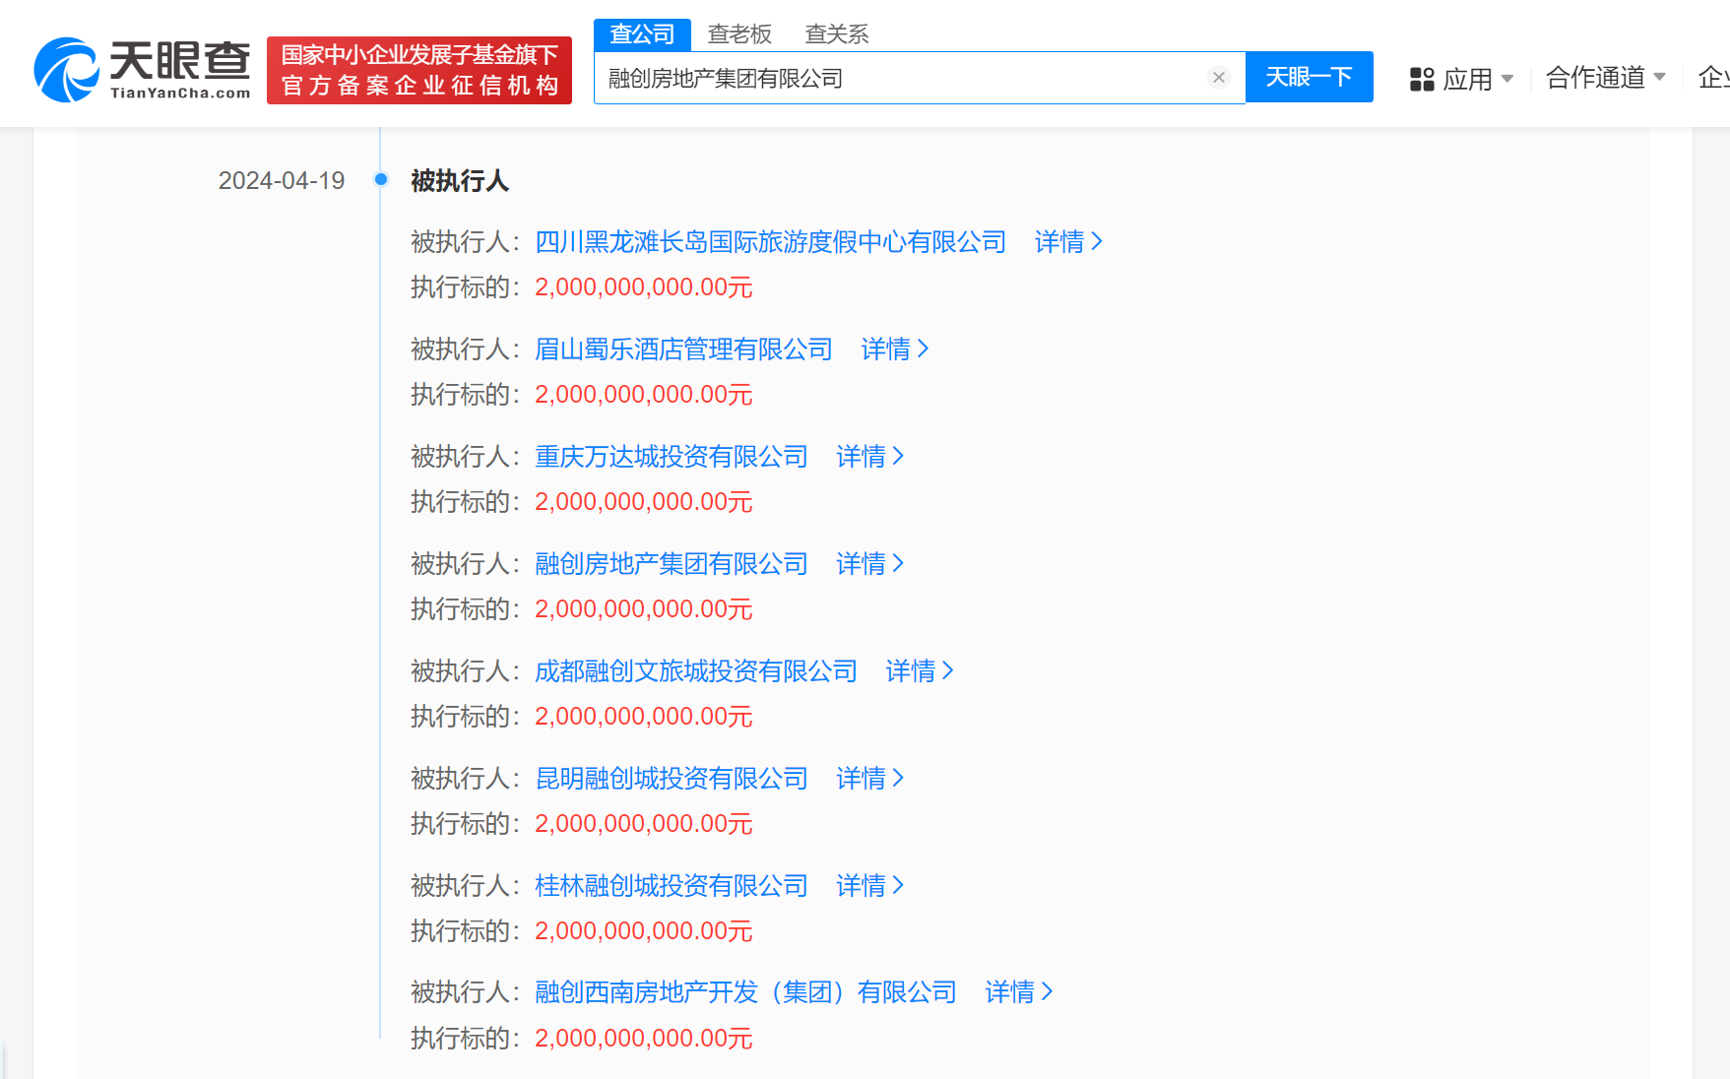Clear the search box with the × icon
Image resolution: width=1730 pixels, height=1079 pixels.
[1219, 77]
